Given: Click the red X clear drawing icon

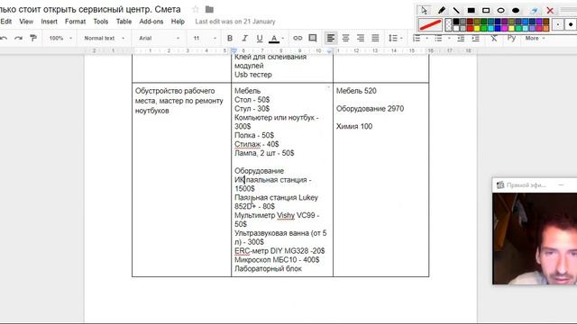Looking at the screenshot, I should [x=550, y=10].
